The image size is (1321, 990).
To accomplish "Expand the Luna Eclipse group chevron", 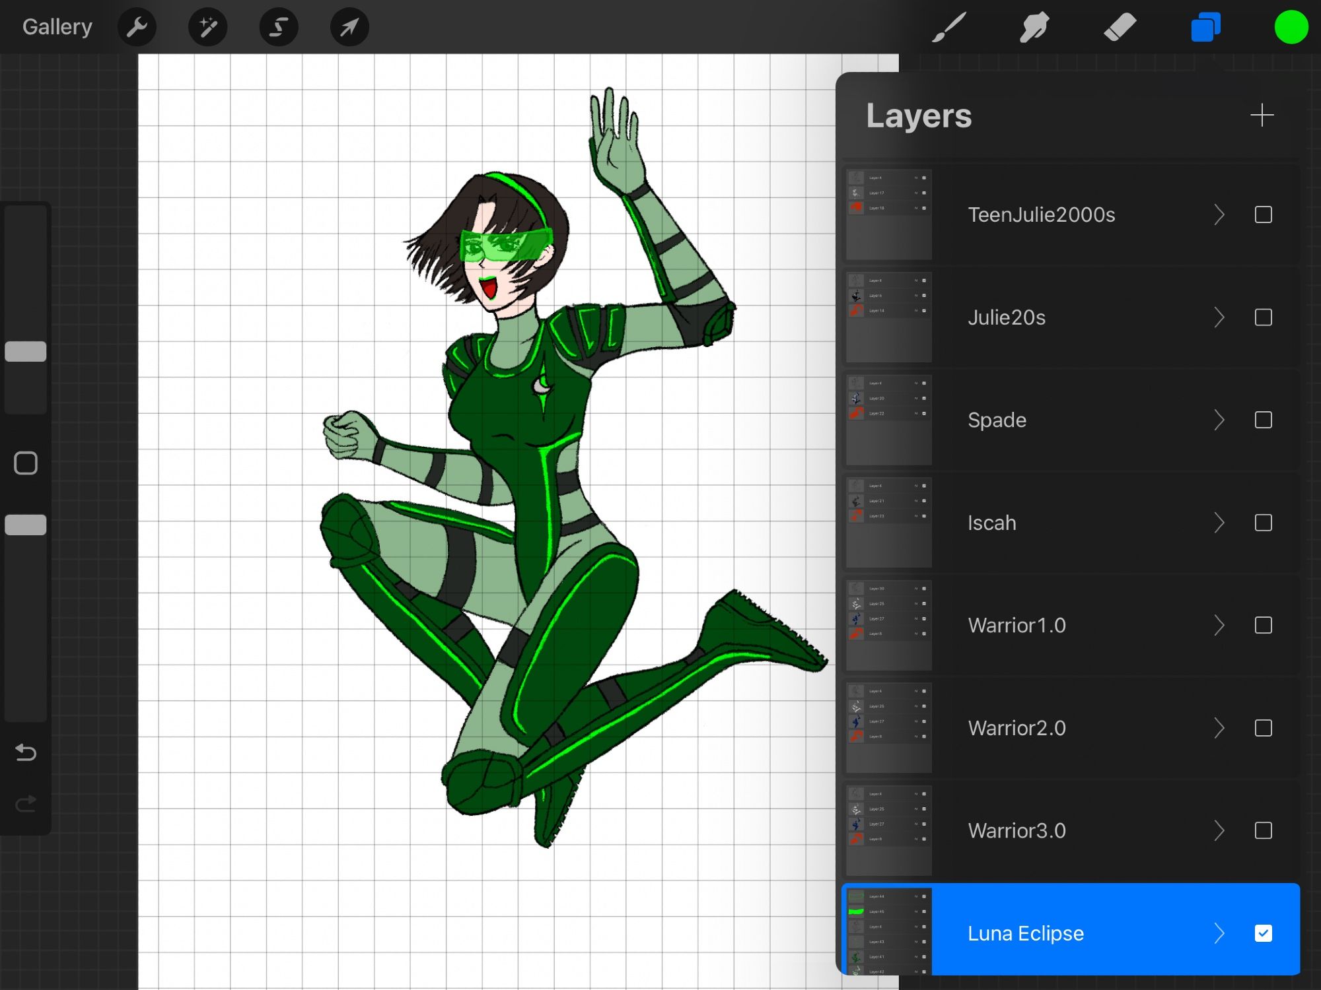I will click(x=1219, y=933).
